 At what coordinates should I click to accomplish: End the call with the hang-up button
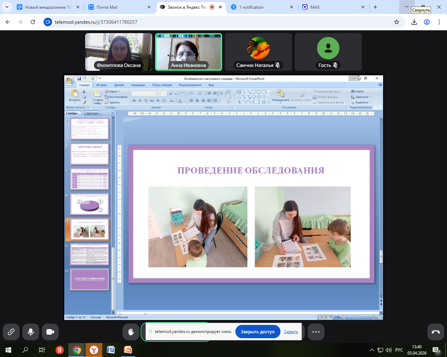(435, 332)
